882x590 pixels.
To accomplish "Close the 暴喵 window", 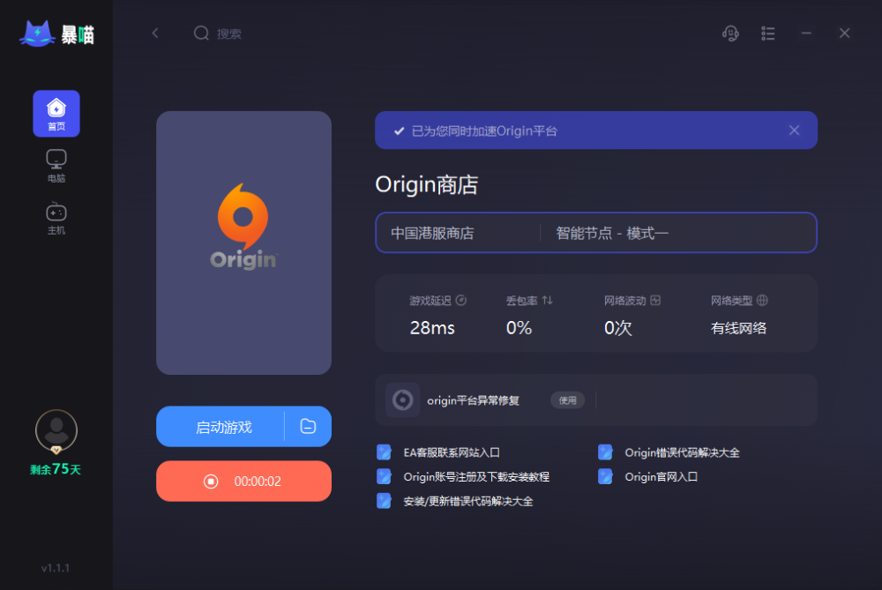I will click(844, 34).
